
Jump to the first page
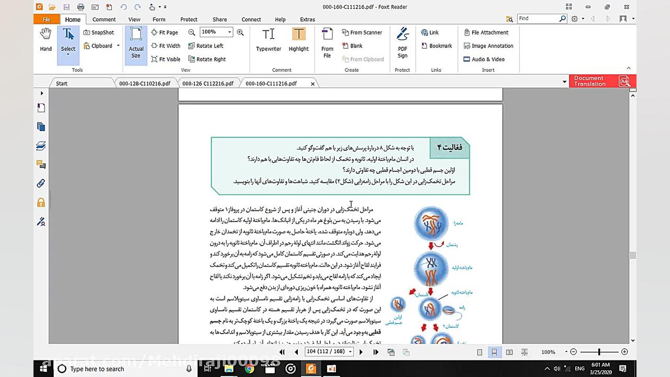pos(282,352)
